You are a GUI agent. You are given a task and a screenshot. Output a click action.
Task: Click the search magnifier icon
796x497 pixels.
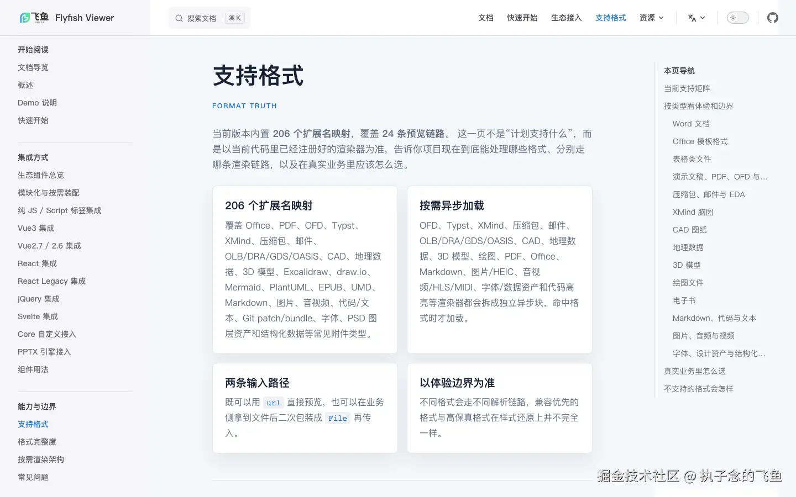(179, 18)
